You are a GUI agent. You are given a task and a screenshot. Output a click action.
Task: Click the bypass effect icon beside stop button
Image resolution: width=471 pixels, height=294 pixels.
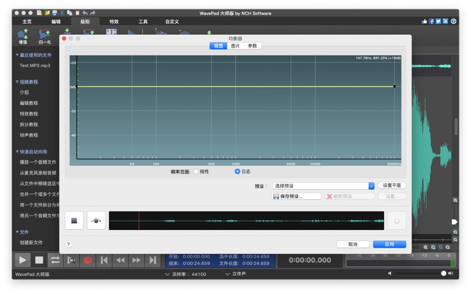[96, 220]
